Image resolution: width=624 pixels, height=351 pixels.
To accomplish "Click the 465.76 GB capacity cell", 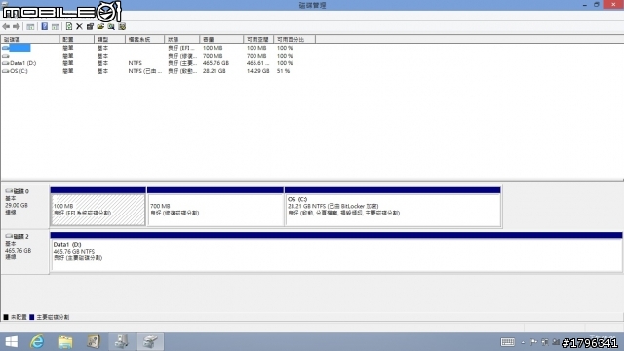I will click(x=215, y=63).
